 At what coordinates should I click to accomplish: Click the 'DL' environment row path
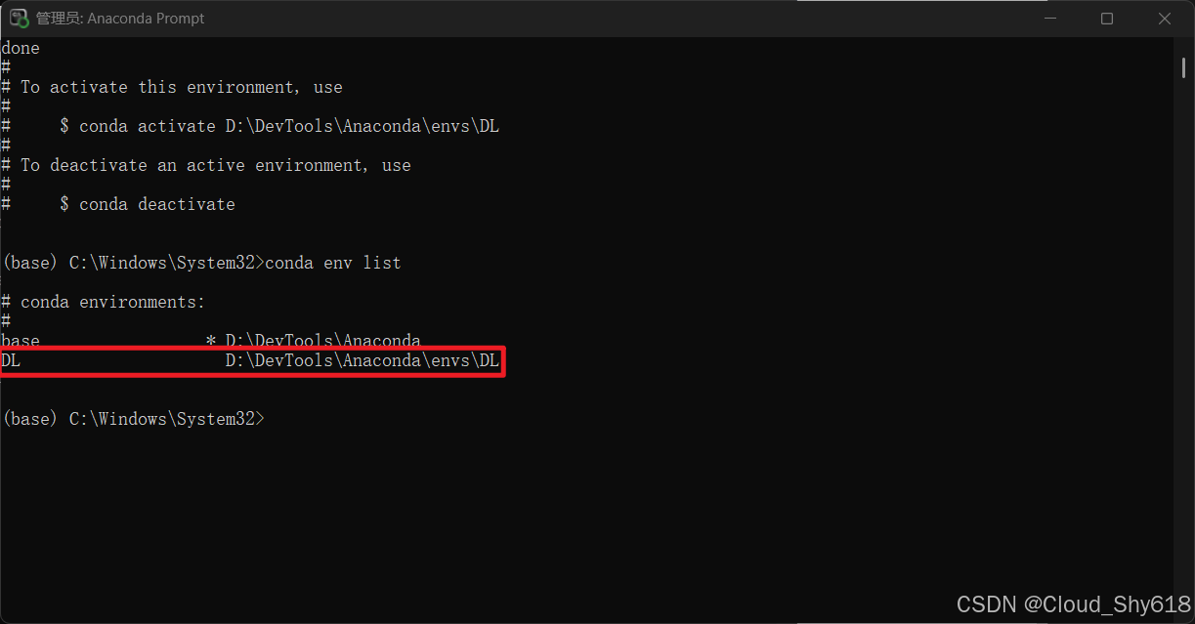363,360
